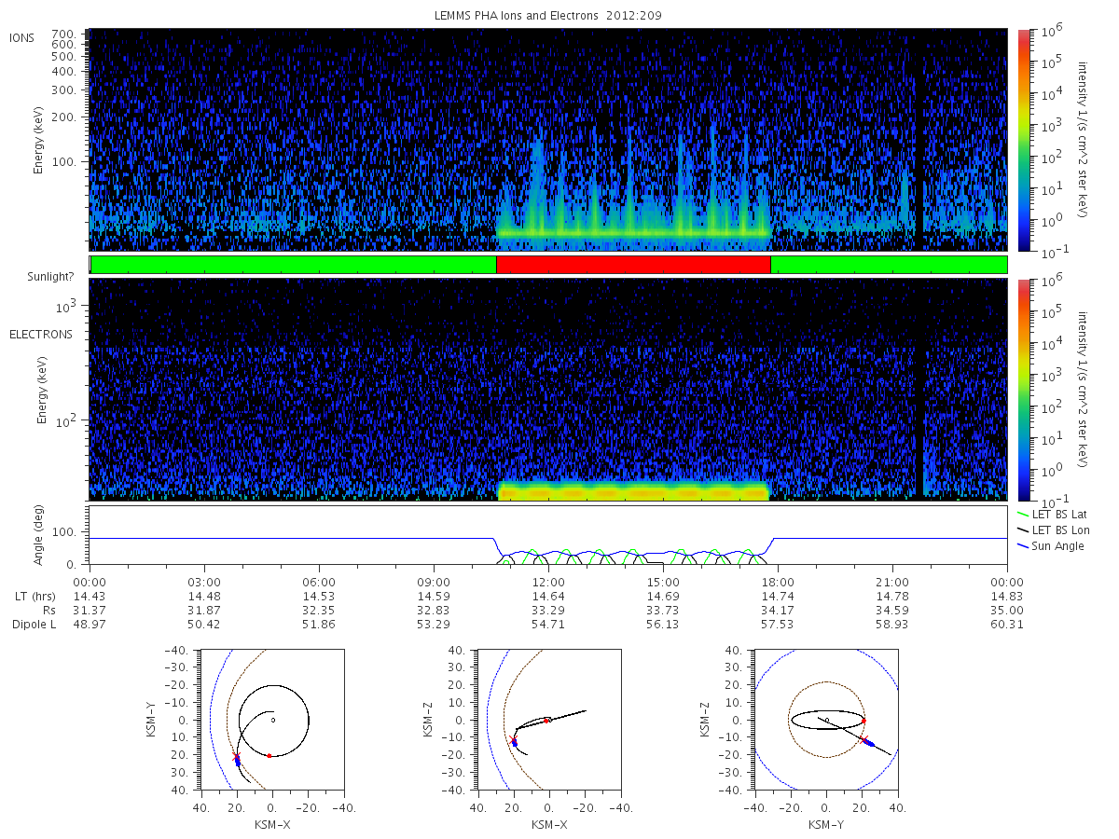Click the ions intensity color bar
Image resolution: width=1119 pixels, height=839 pixels.
pos(1022,140)
